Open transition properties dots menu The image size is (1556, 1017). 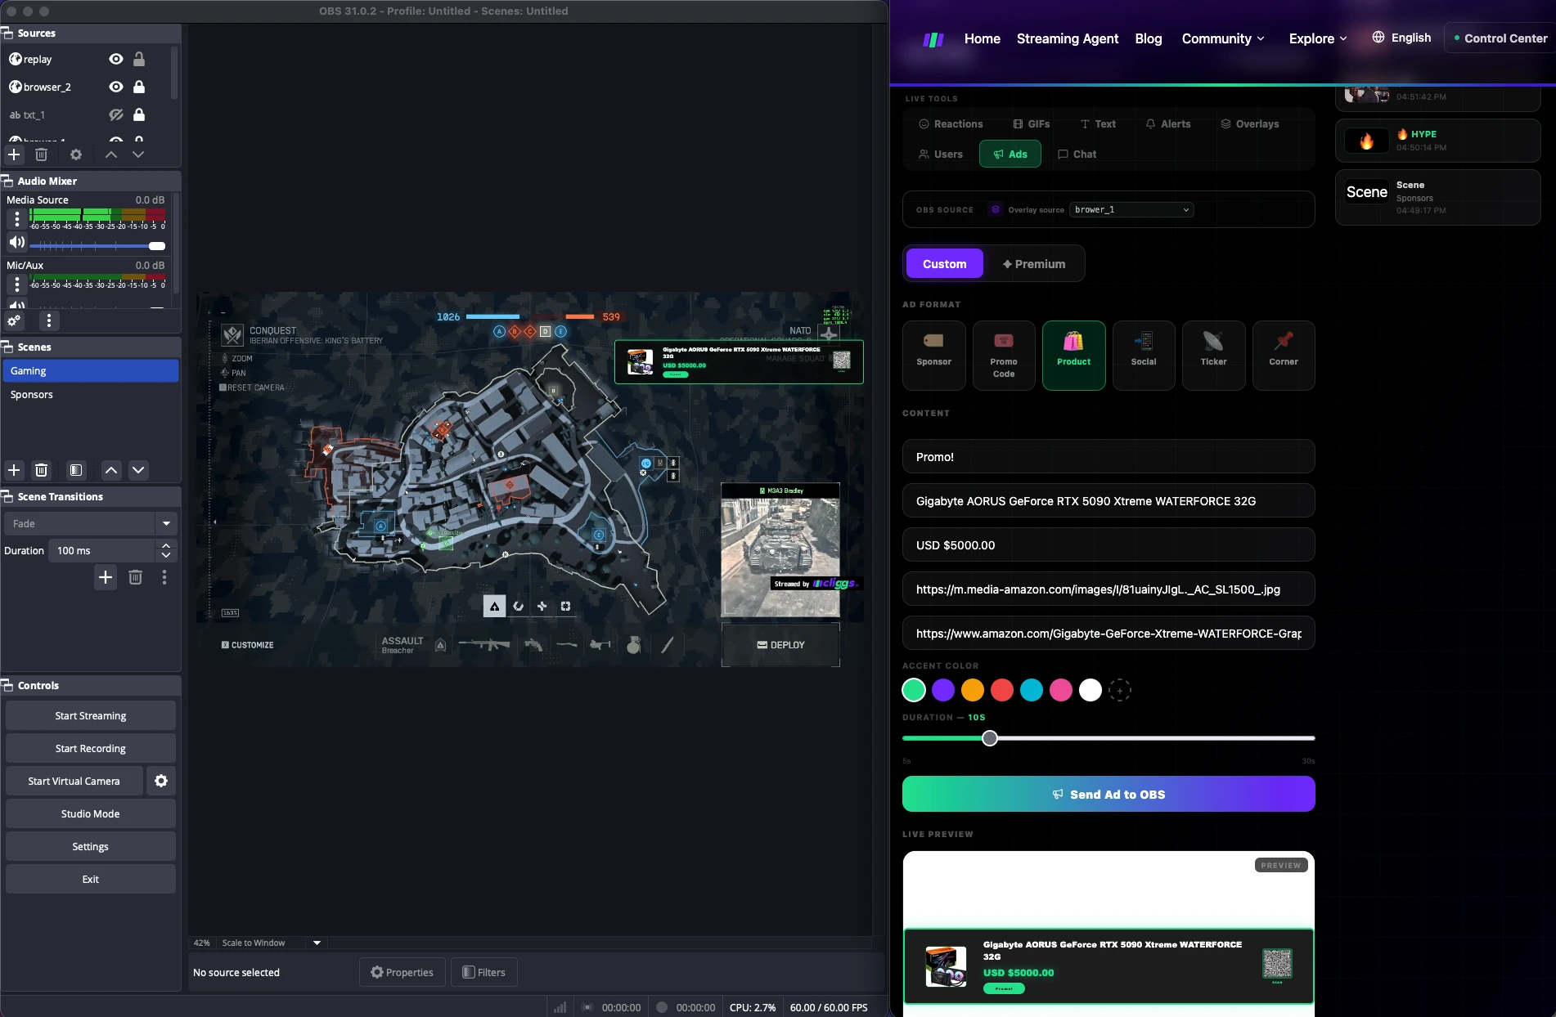point(164,578)
